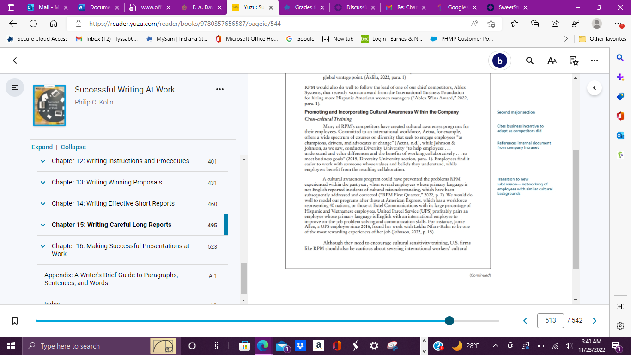Add this page to favorites star icon
The height and width of the screenshot is (355, 631).
491,24
